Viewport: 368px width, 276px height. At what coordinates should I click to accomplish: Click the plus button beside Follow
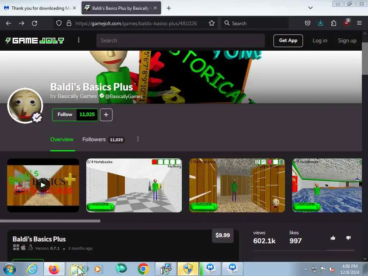(106, 115)
